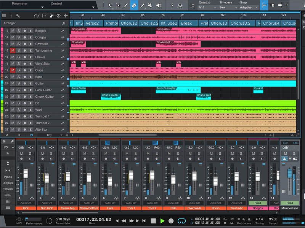Select the Split (knife) tool
This screenshot has width=305, height=228.
point(126,5)
